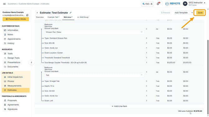Open OCC Instructor account dropdown arrow

tap(205, 3)
